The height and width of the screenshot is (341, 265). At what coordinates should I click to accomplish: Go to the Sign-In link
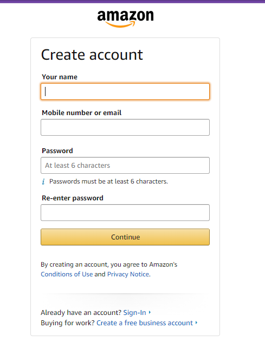134,313
